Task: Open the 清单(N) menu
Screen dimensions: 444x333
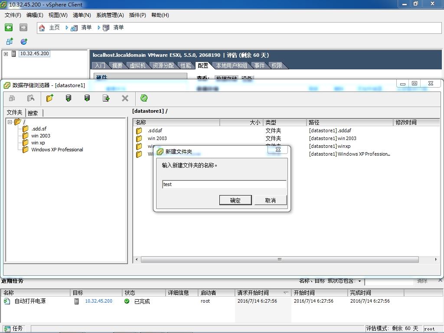Action: [x=82, y=15]
